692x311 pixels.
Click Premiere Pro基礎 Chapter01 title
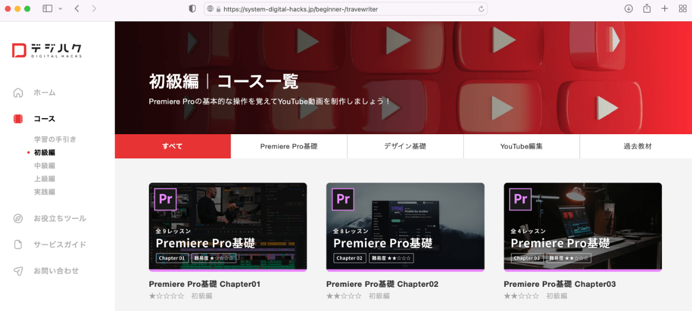coord(205,285)
